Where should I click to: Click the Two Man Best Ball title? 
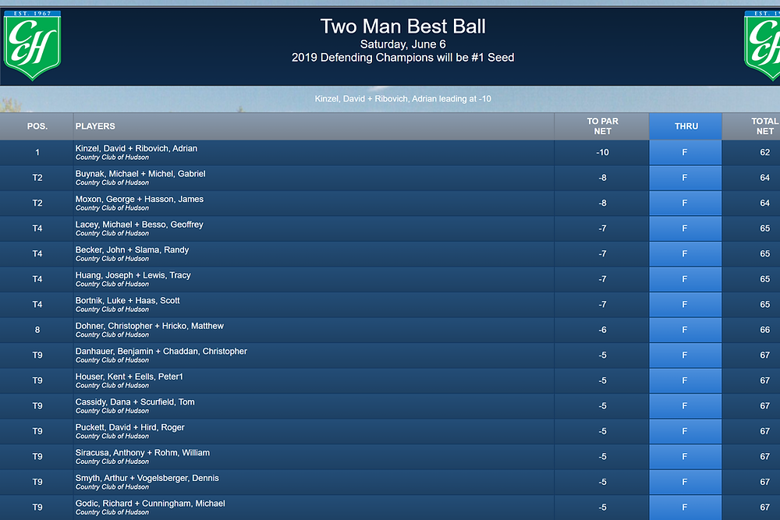coord(402,26)
